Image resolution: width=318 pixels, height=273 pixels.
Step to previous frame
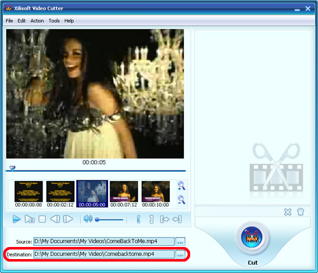tap(55, 219)
